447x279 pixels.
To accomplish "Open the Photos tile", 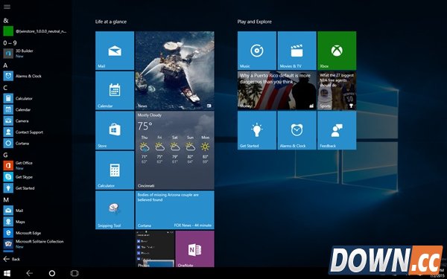I will click(x=155, y=248).
